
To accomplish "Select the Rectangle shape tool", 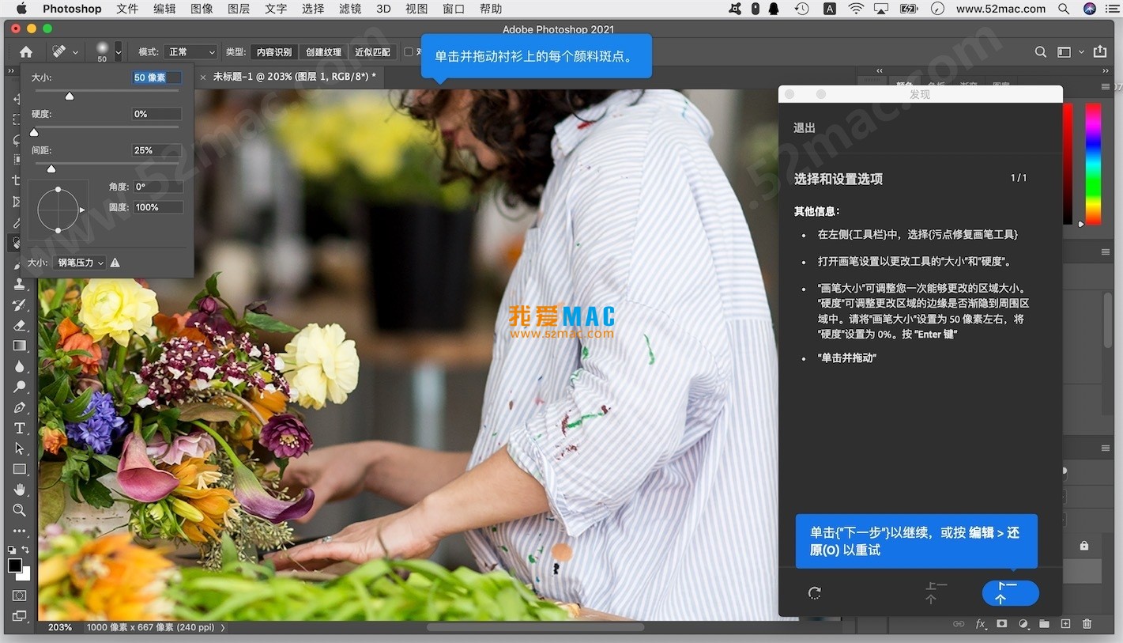I will coord(20,469).
